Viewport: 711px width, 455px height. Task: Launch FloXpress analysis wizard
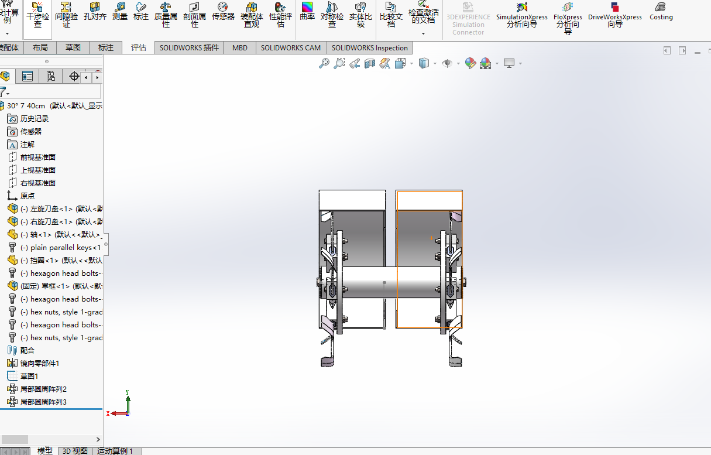[x=568, y=18]
